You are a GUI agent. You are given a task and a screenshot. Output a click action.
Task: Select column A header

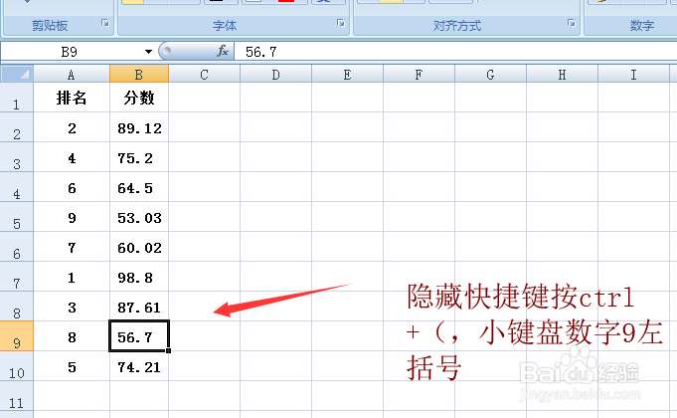click(72, 75)
